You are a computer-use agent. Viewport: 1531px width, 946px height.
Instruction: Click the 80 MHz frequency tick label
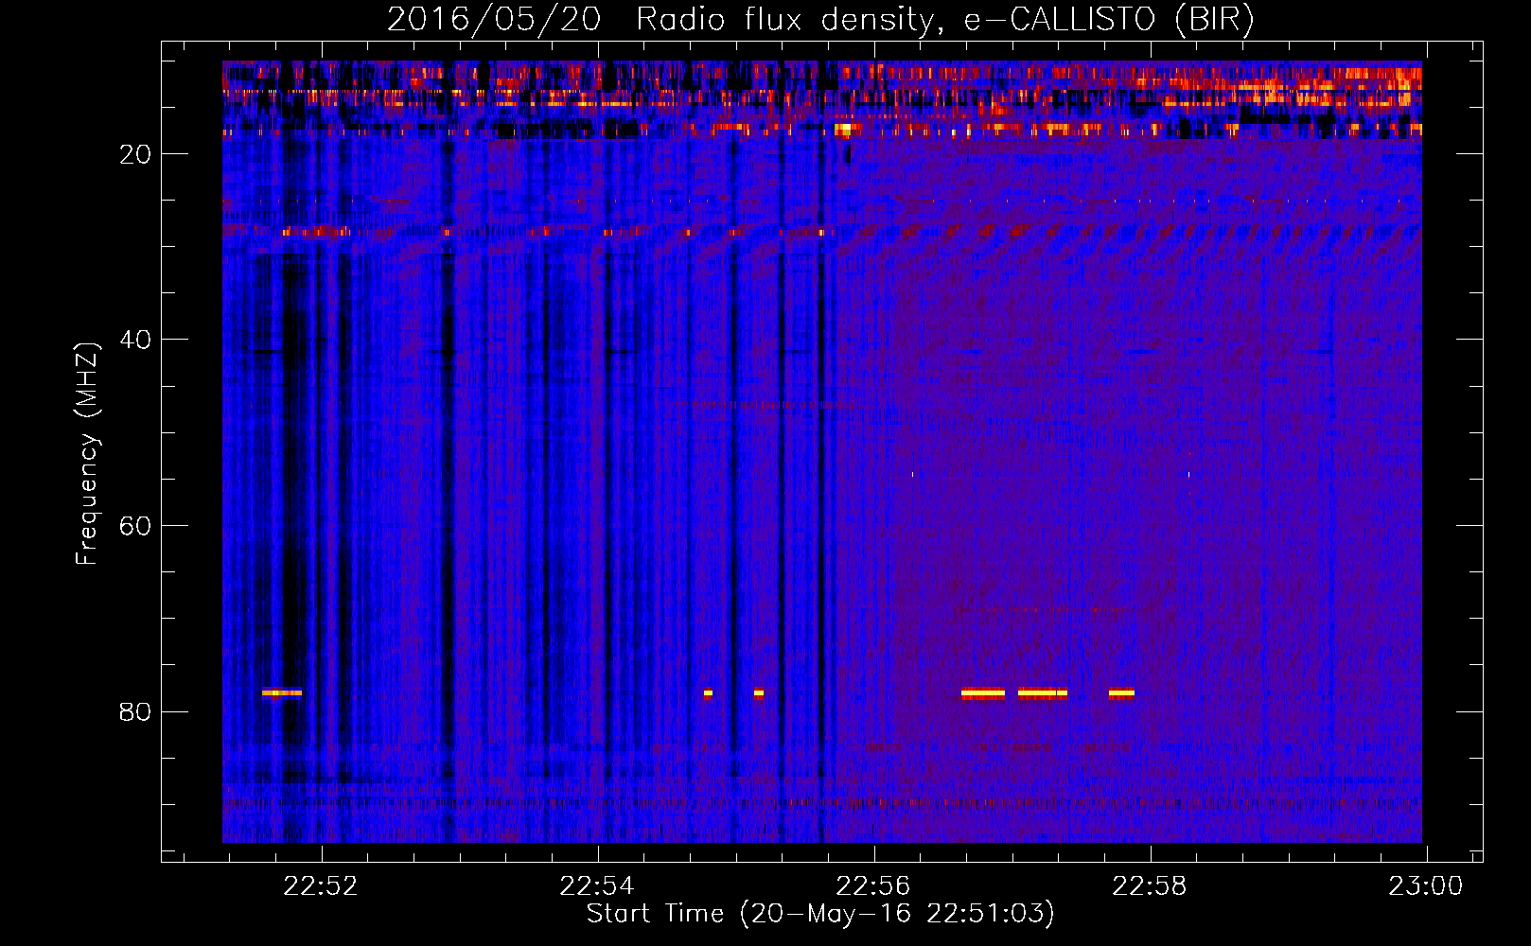pos(135,711)
